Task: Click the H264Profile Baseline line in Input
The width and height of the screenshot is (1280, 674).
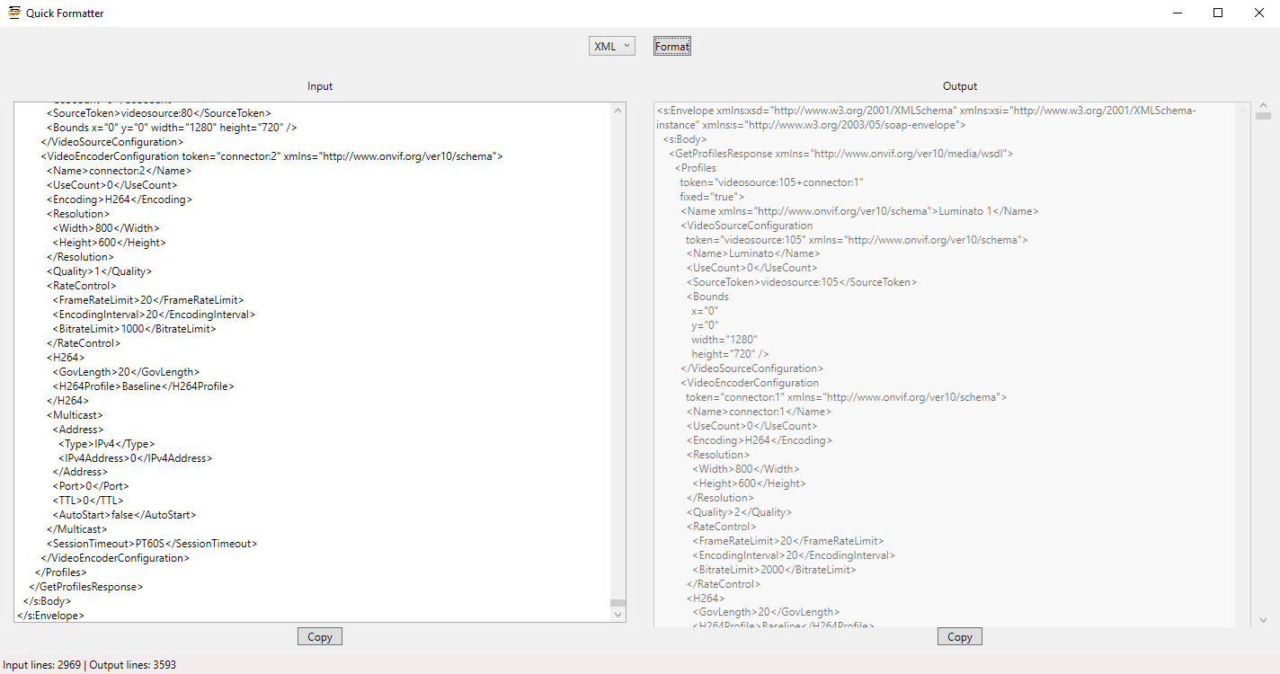Action: [x=143, y=386]
